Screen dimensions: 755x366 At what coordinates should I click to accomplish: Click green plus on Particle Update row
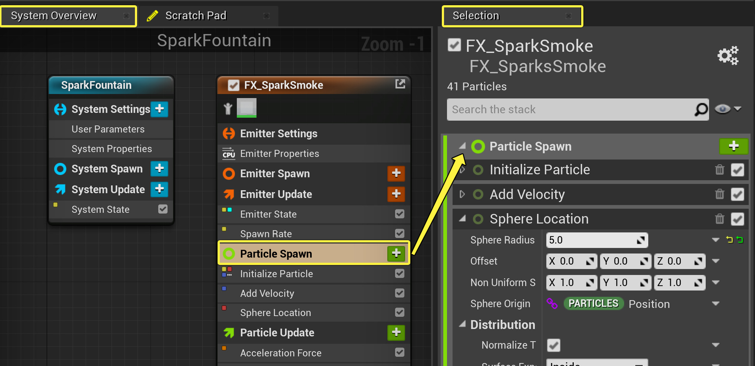click(x=396, y=332)
